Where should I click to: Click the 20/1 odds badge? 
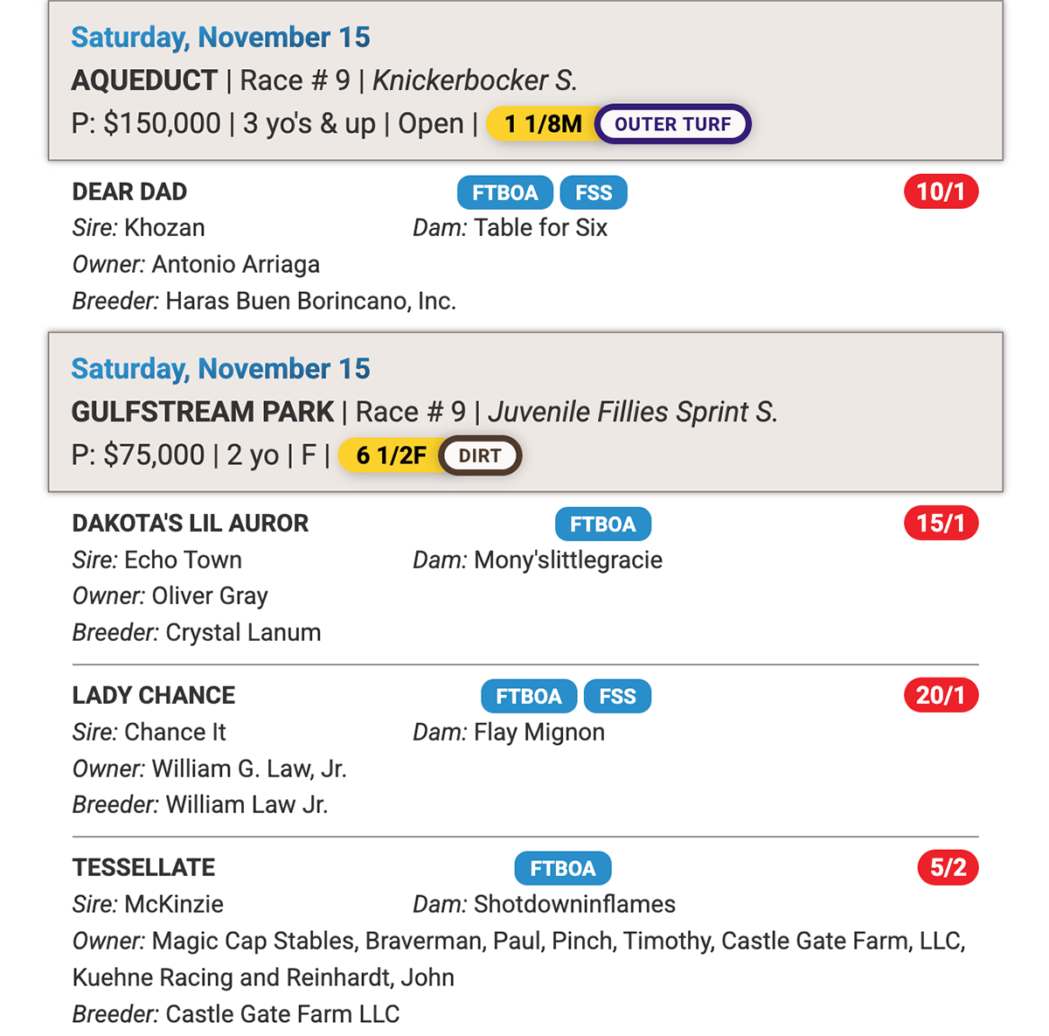(941, 695)
